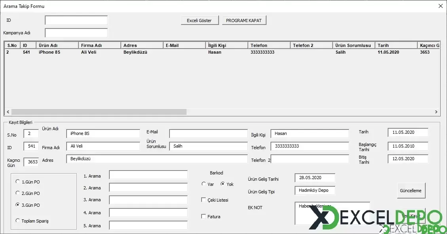Viewport: 447px width, 234px height.
Task: Click the empty E-Mail input field
Action: (208, 133)
